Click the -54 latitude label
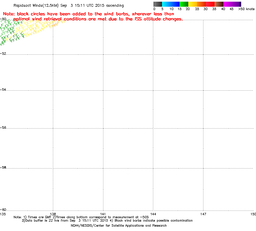The width and height of the screenshot is (256, 231). pos(3,90)
